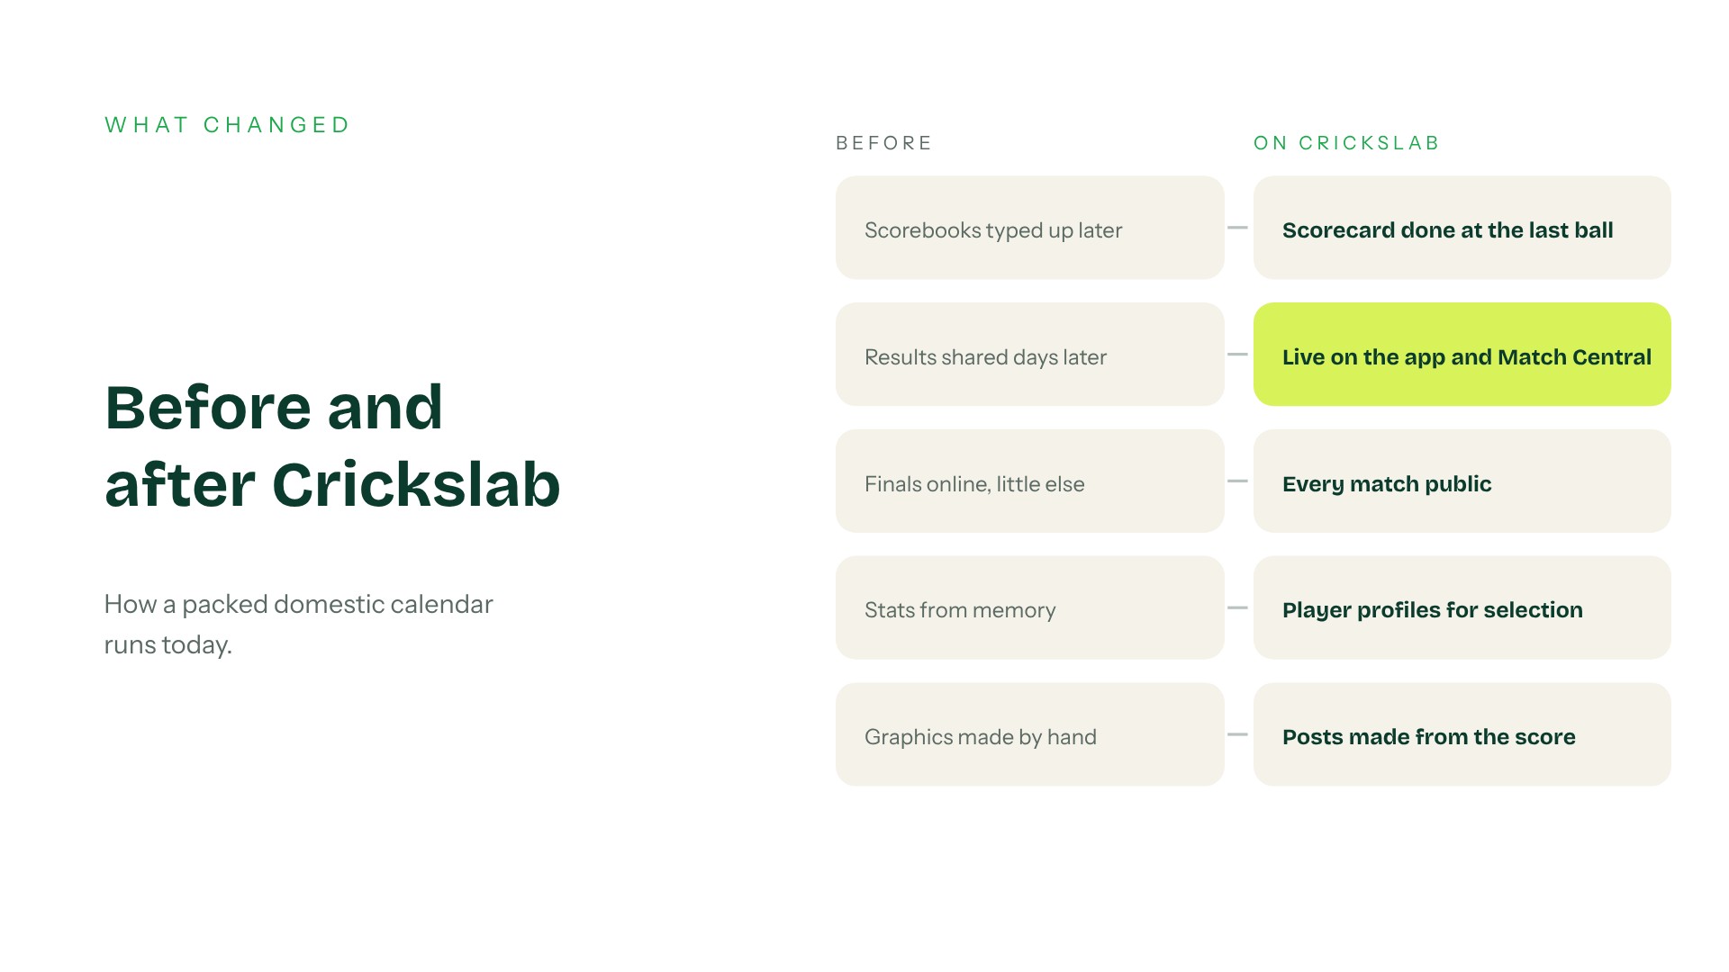Viewport: 1729px width, 972px height.
Task: Click the 'WHAT CHANGED' section label
Action: tap(227, 125)
